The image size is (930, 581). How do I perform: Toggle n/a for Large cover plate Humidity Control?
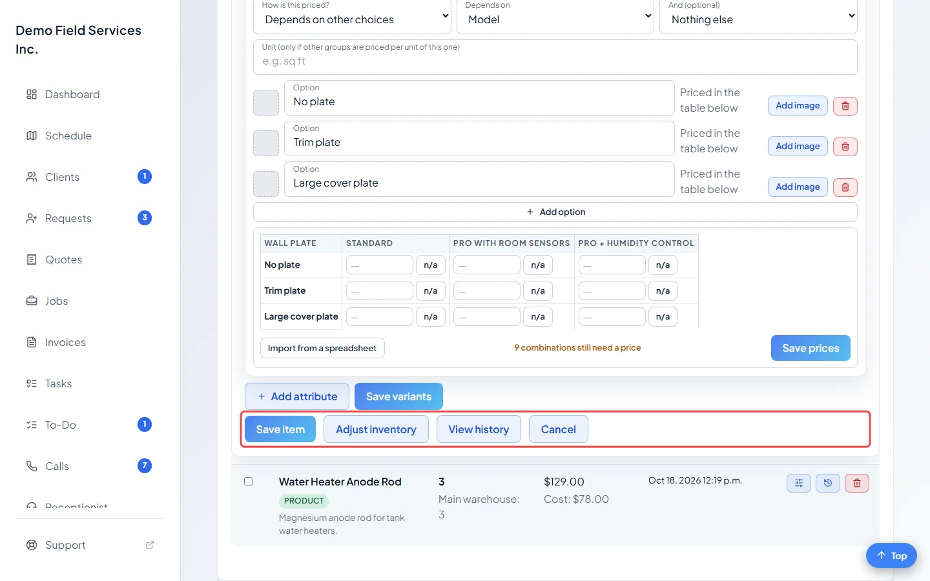pos(663,316)
